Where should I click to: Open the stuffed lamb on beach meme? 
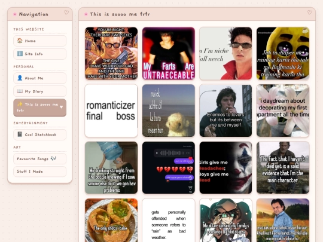(169, 111)
